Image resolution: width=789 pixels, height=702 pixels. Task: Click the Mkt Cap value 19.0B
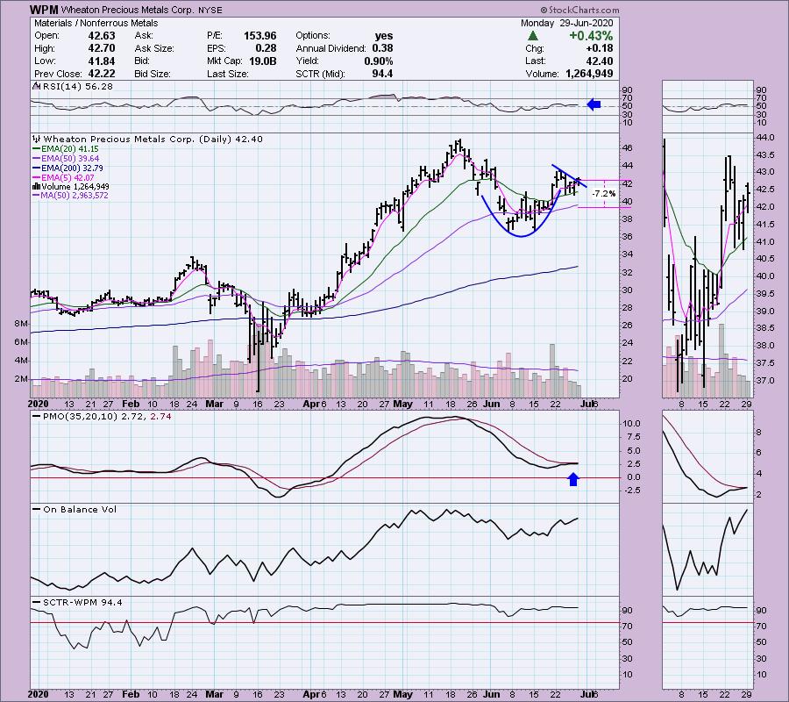pyautogui.click(x=263, y=61)
